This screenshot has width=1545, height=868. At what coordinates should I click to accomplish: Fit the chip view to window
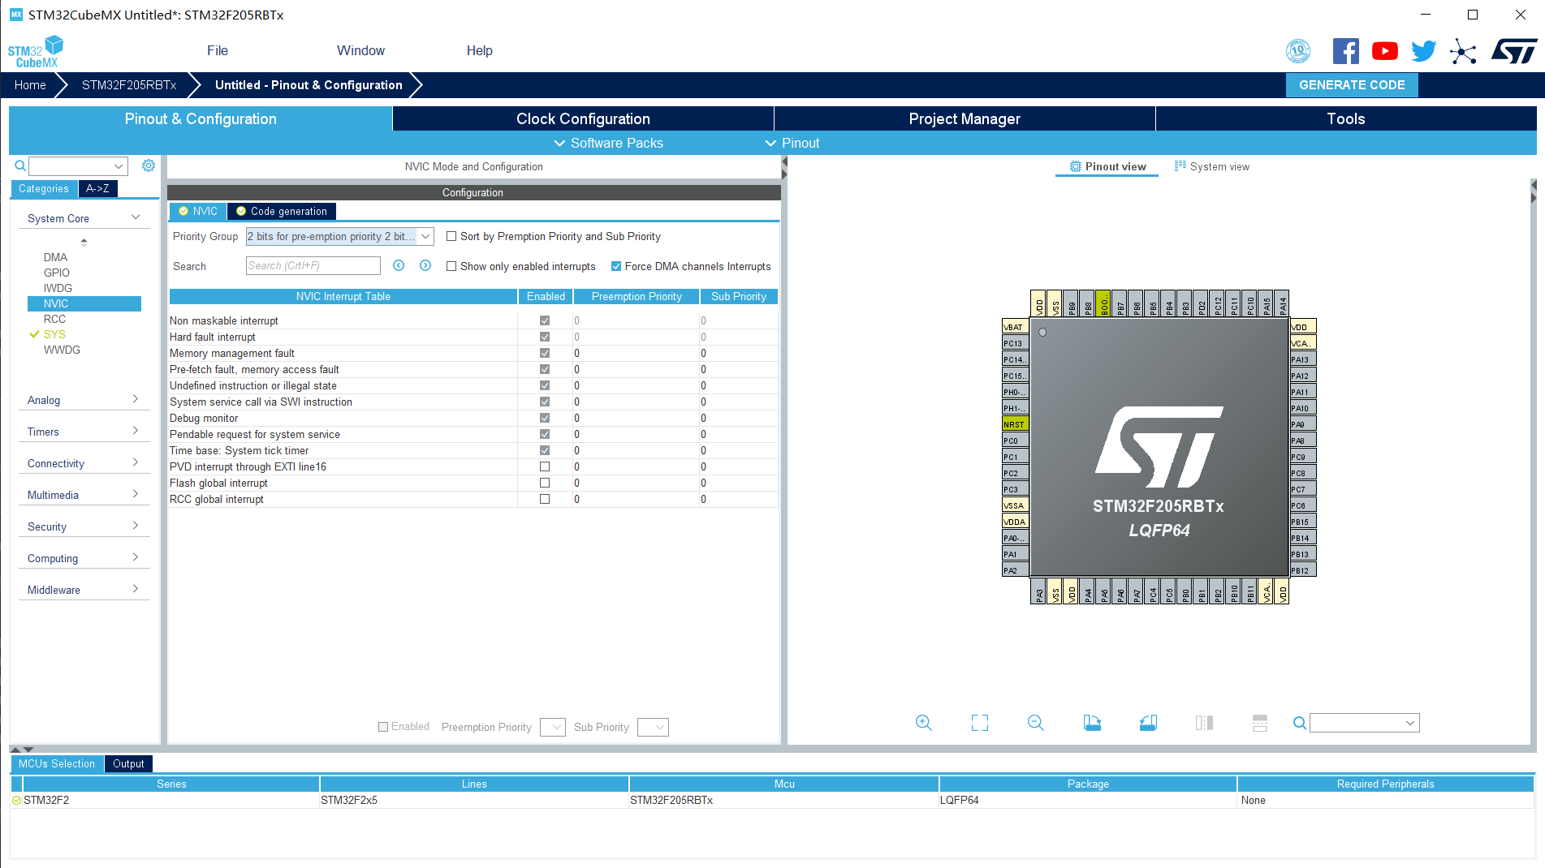tap(980, 723)
